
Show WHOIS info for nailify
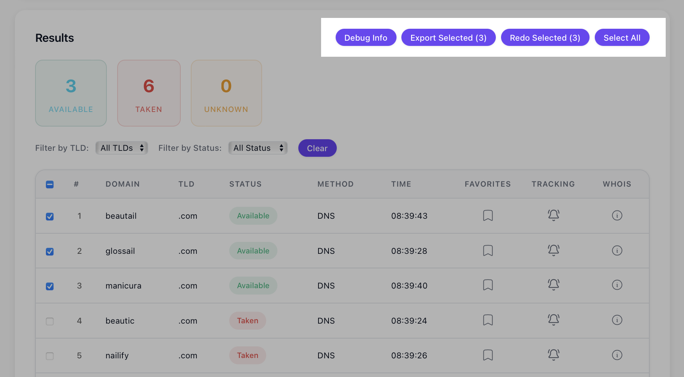coord(617,355)
